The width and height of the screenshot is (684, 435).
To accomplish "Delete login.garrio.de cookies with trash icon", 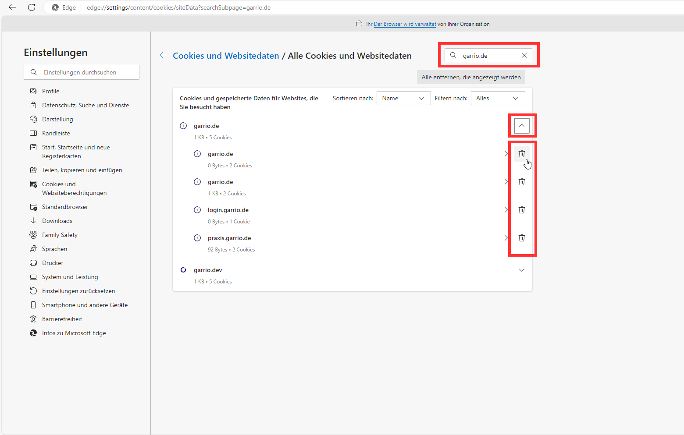I will click(x=522, y=210).
